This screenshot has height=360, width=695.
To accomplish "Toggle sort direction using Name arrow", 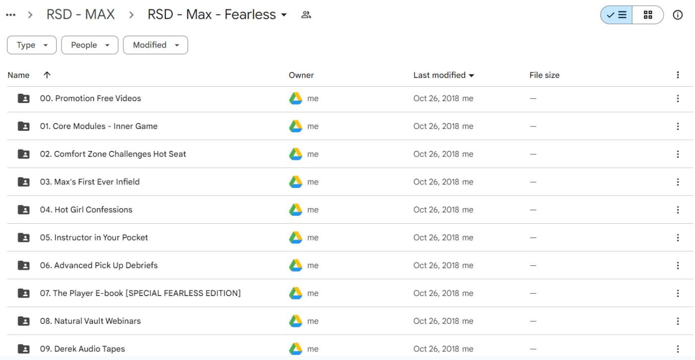I will (x=46, y=75).
